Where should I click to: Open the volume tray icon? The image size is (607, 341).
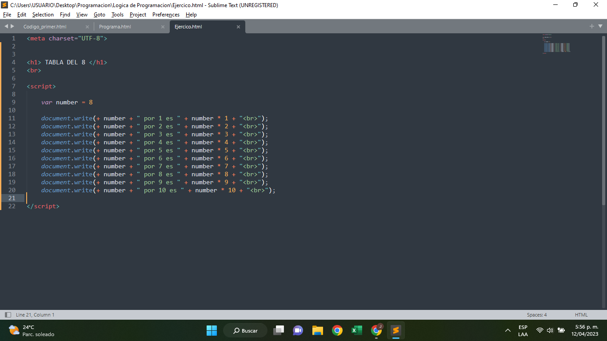click(x=550, y=330)
